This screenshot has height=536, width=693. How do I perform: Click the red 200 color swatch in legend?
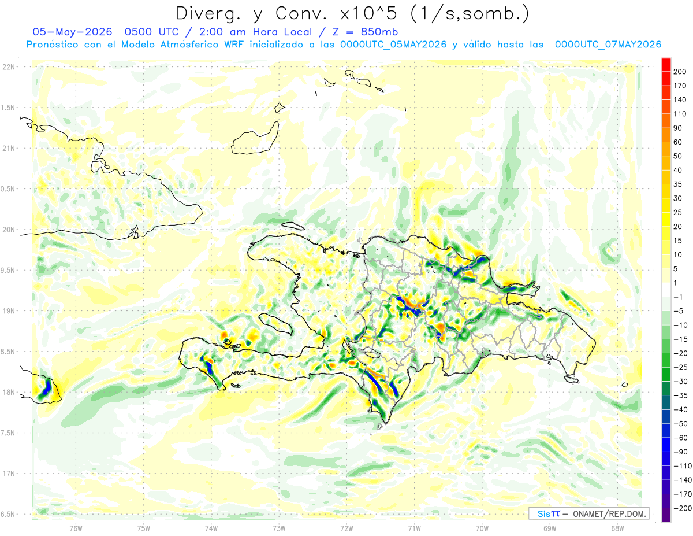(x=666, y=64)
